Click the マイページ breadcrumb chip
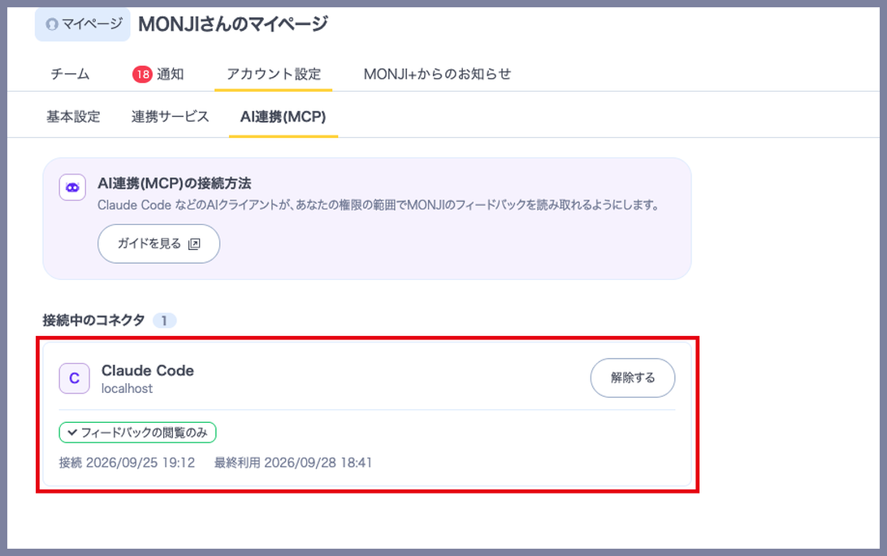The height and width of the screenshot is (556, 887). click(83, 24)
